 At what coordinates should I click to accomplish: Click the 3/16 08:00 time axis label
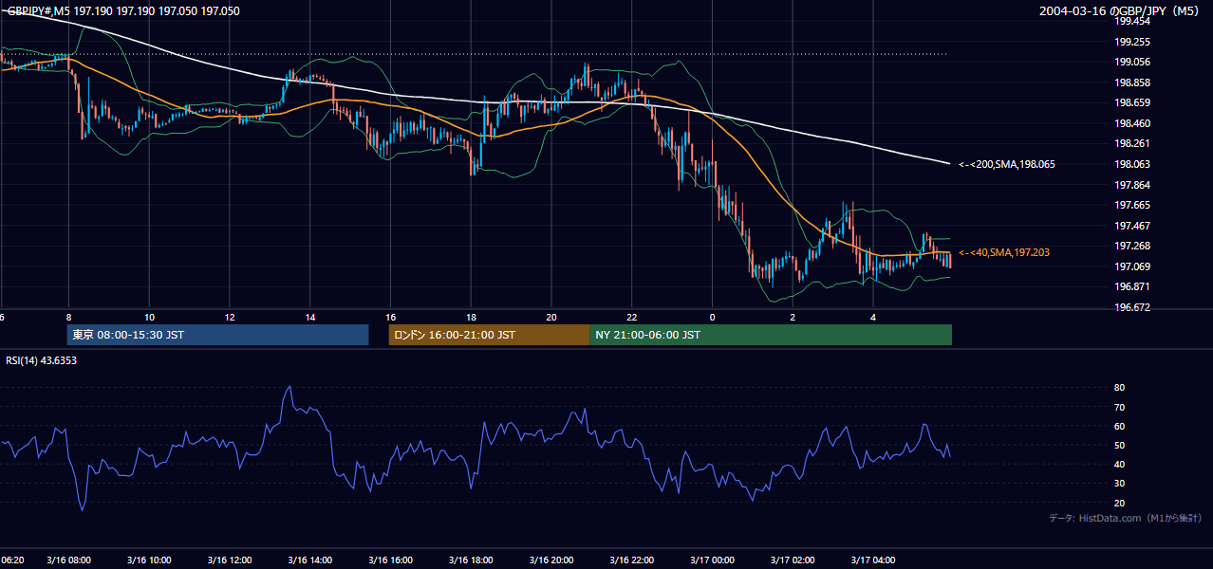tap(68, 560)
